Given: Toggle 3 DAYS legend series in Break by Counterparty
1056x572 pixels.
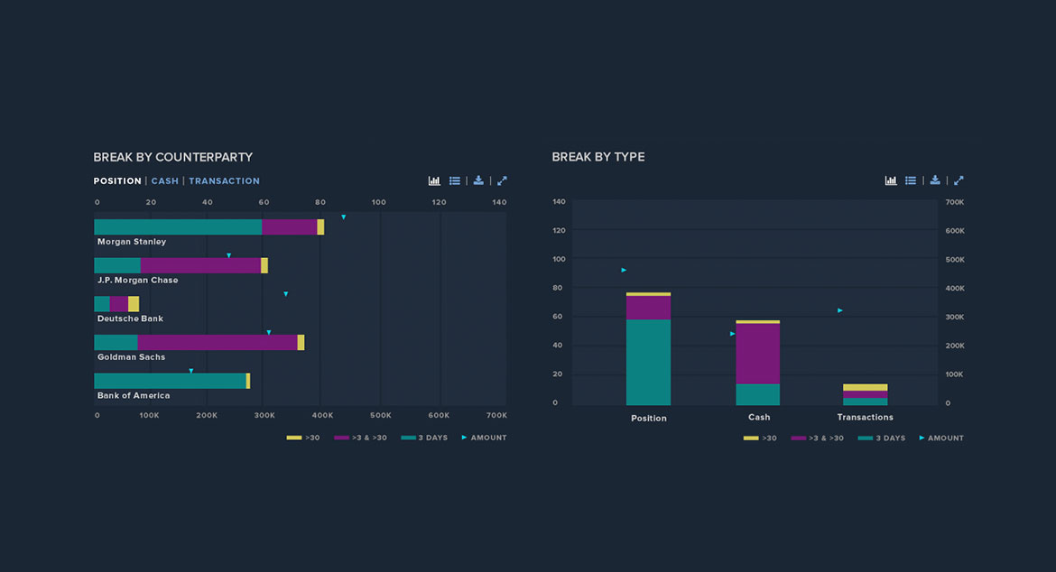Looking at the screenshot, I should 424,438.
